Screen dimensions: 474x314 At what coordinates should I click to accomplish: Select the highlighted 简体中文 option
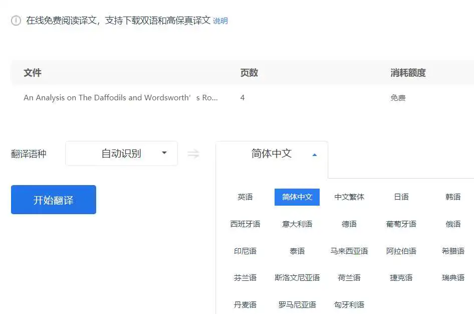coord(297,197)
